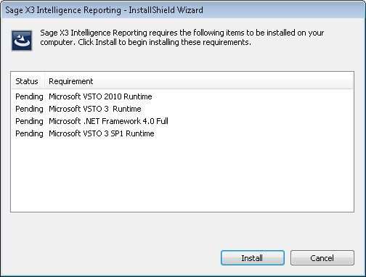366x277 pixels.
Task: Click Pending status of VSTO 3 SP1
Action: [x=29, y=133]
